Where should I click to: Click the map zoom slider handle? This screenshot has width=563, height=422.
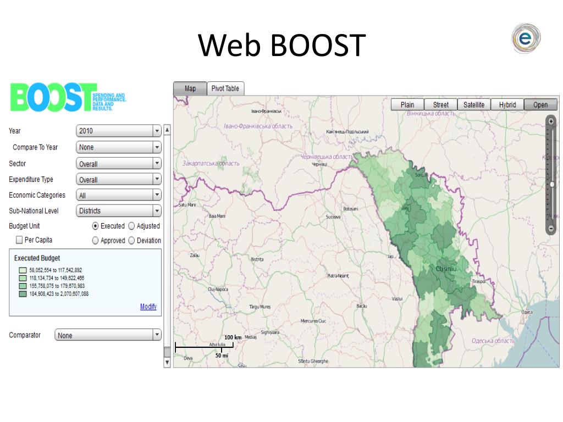552,185
